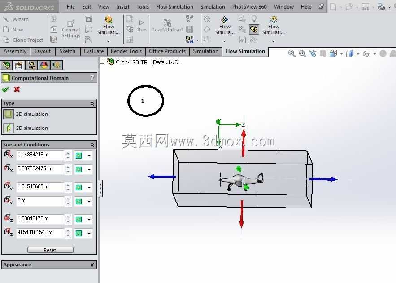This screenshot has width=396, height=283.
Task: Toggle boundary condition for X min 0.537052475 m
Action: tap(78, 169)
